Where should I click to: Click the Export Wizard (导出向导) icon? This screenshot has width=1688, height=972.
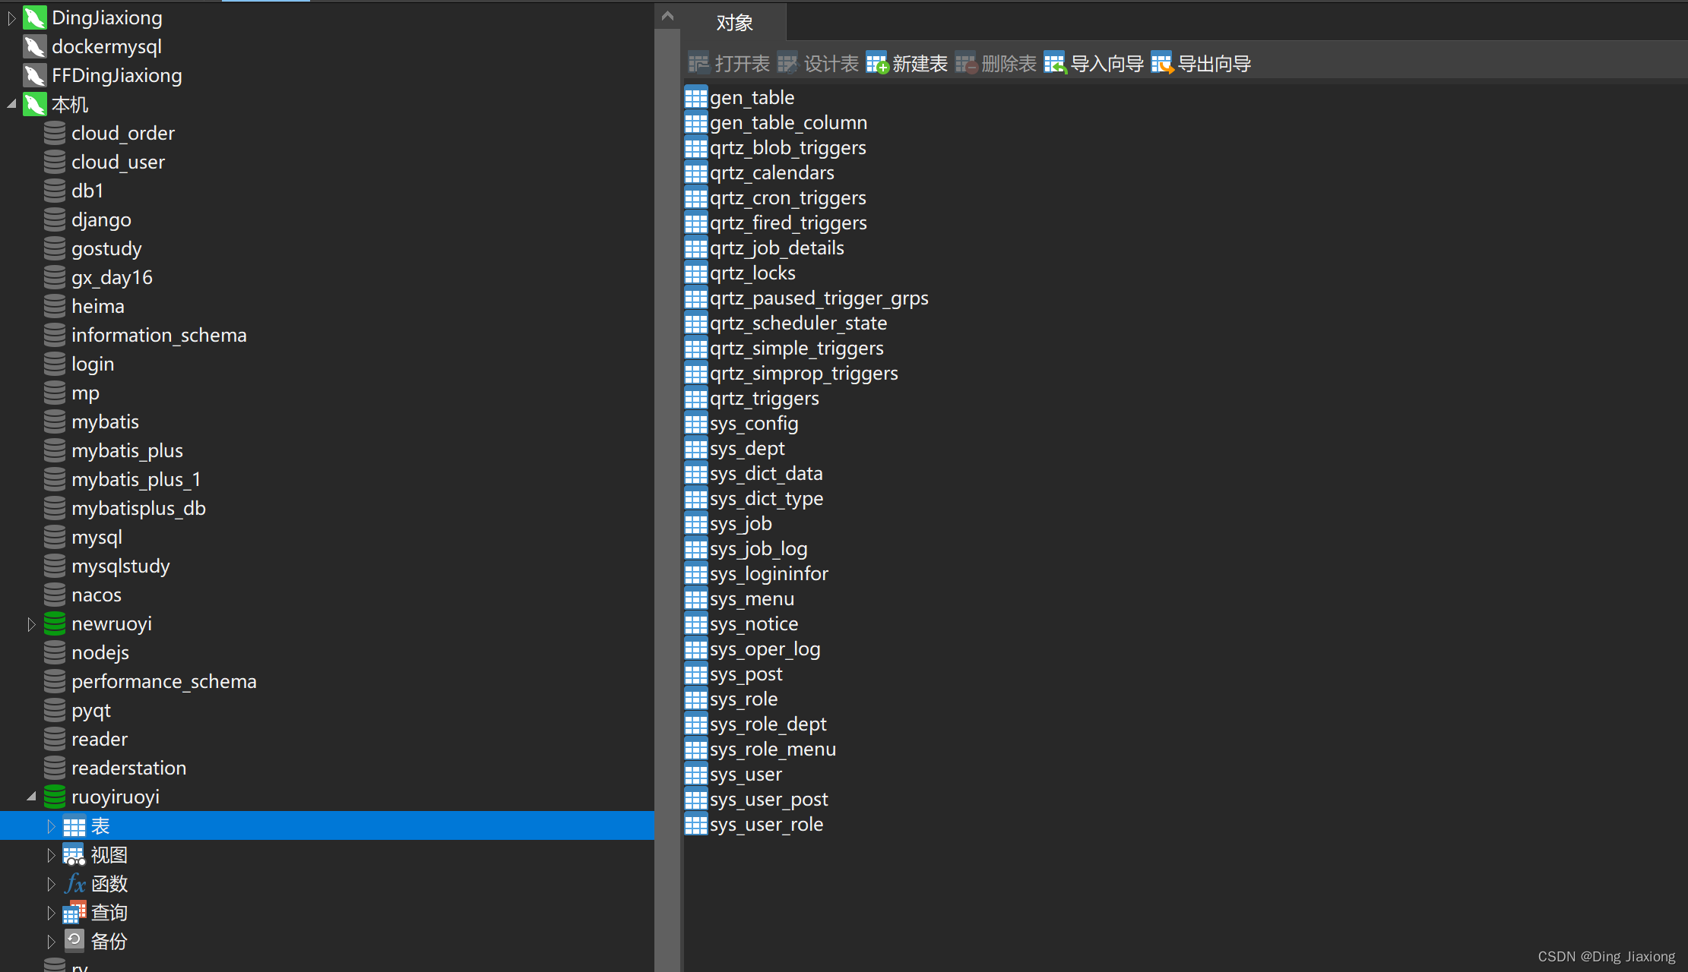coord(1162,64)
